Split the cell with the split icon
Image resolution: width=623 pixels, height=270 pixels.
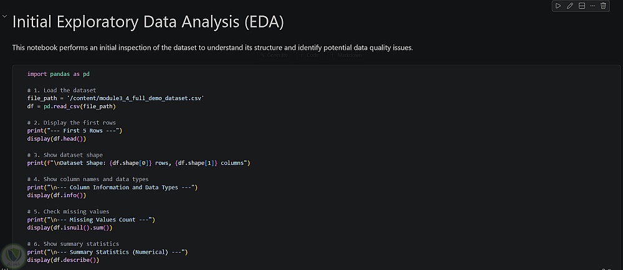[581, 6]
